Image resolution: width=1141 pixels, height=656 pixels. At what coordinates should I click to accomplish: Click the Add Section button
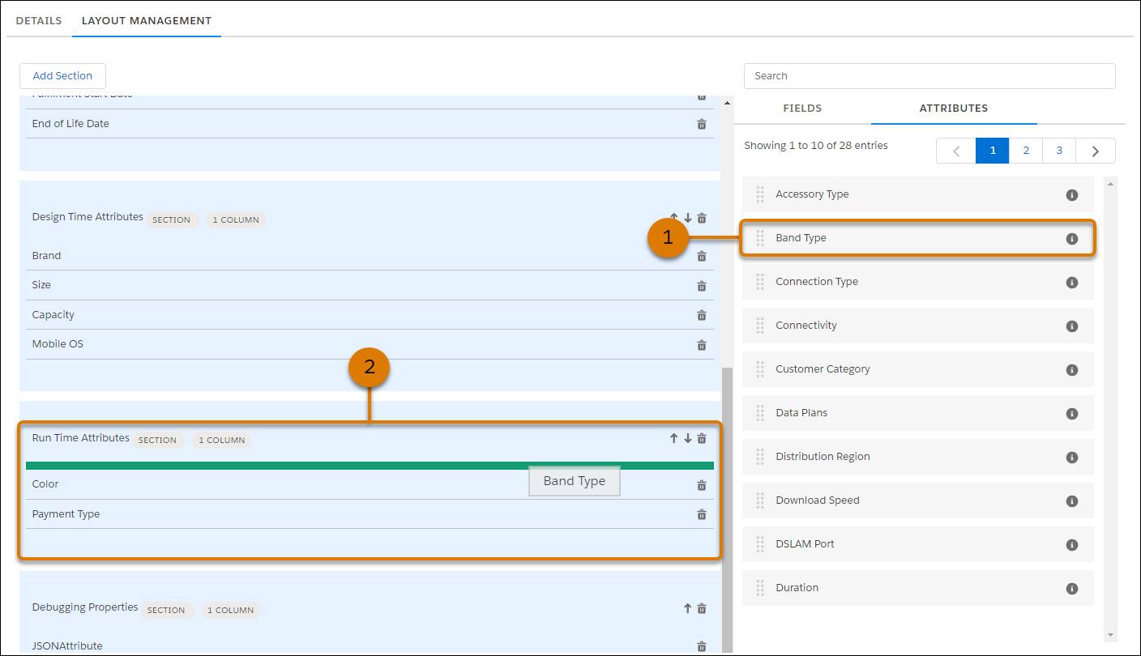tap(62, 76)
